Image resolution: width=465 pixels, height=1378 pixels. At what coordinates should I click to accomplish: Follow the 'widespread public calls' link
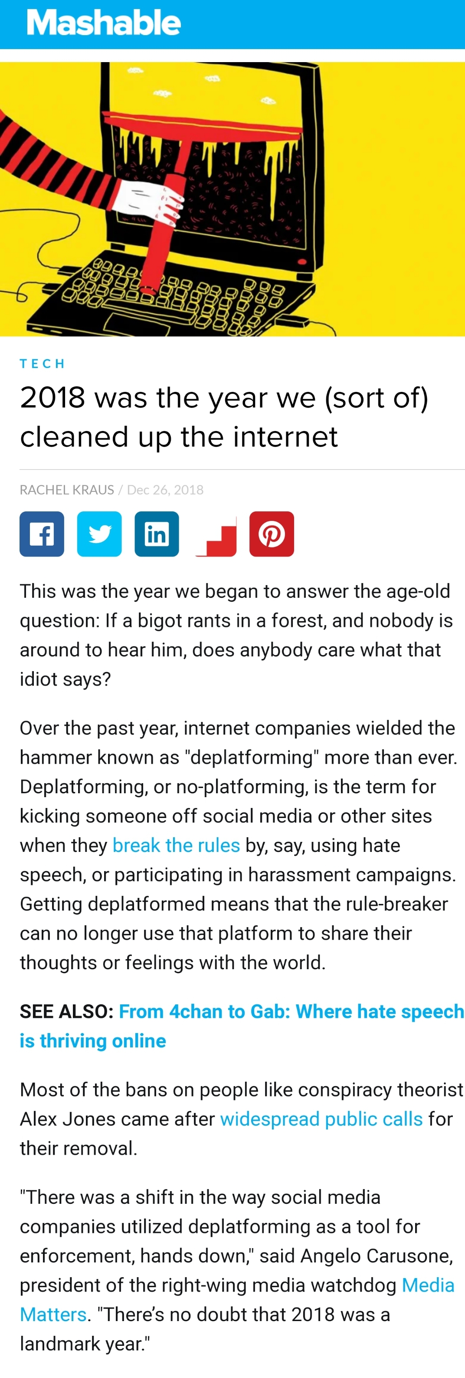point(321,1119)
